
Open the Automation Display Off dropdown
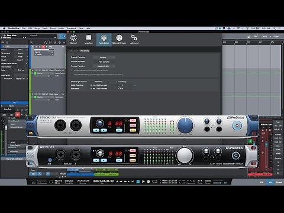(21, 79)
